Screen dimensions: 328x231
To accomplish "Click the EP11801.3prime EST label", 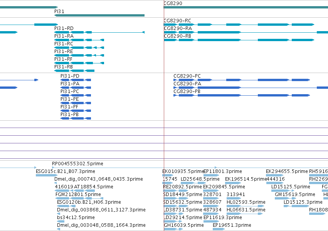I will (x=223, y=171).
